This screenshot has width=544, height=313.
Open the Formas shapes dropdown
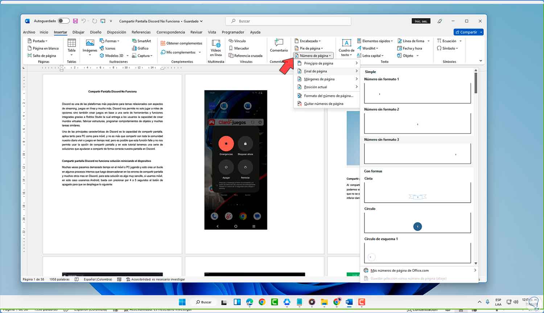coord(109,41)
